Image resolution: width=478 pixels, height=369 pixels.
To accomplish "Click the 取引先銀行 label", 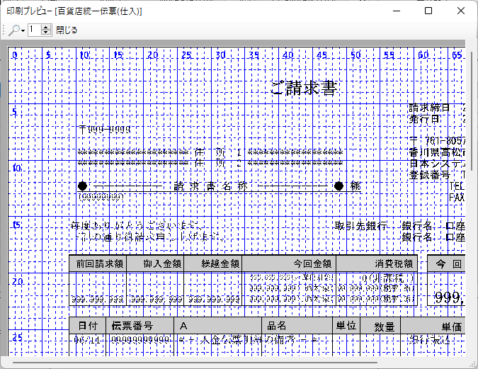I will (361, 226).
